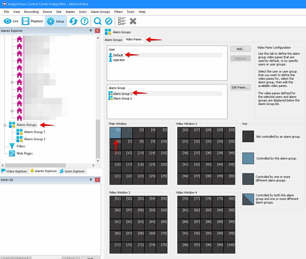Select the Filters funnel icon in tree
This screenshot has height=259, width=306.
(x=12, y=146)
